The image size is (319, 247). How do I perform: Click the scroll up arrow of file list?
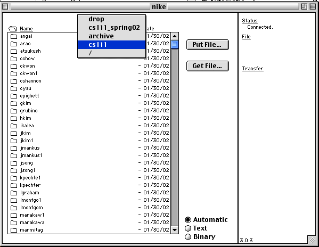tap(175, 36)
